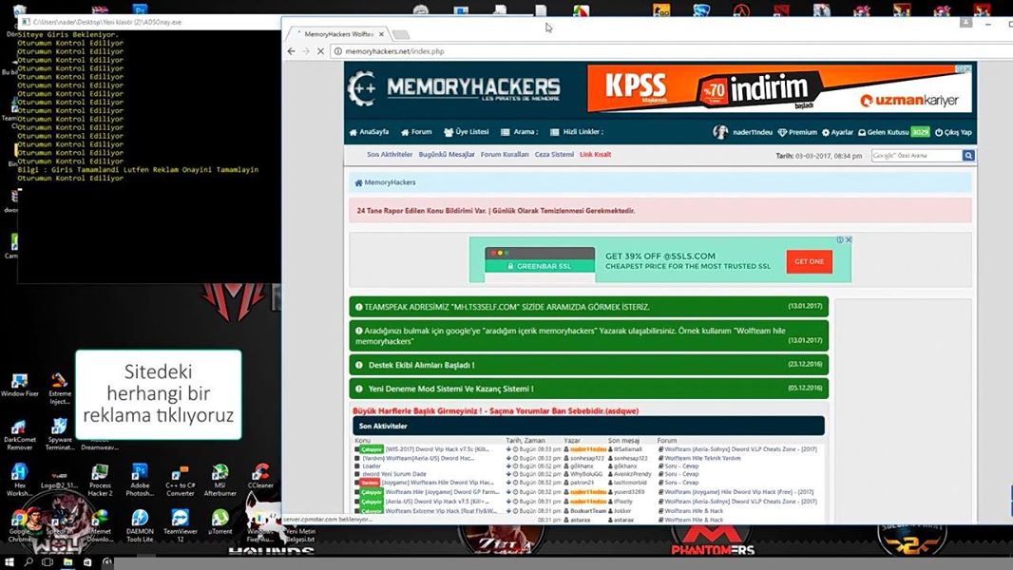
Task: Close the GreenBar SSL ad
Action: pyautogui.click(x=849, y=239)
